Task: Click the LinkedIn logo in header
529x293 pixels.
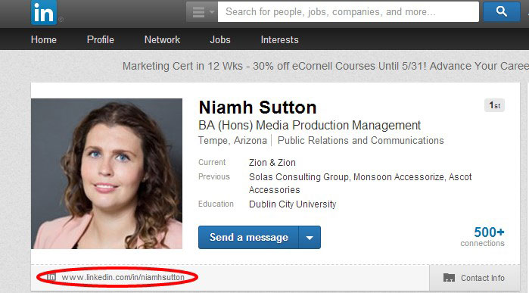Action: pos(44,12)
